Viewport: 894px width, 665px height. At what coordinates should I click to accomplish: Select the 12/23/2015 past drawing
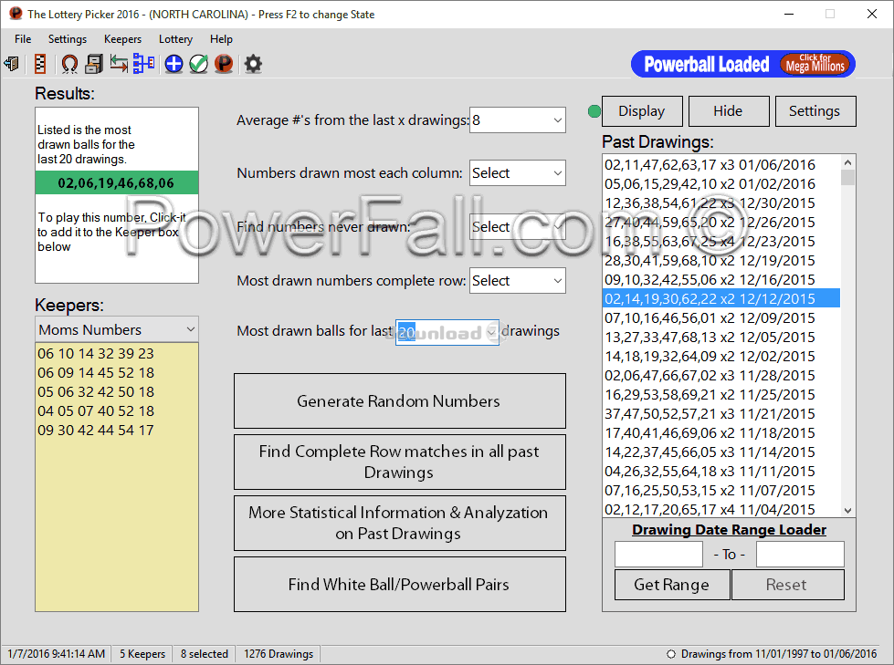(x=721, y=242)
